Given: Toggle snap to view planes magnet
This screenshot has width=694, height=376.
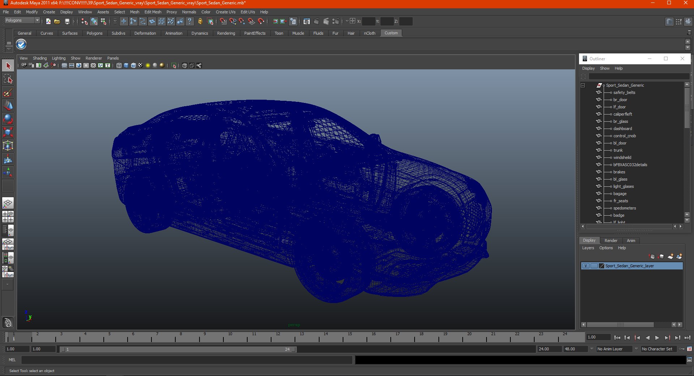Looking at the screenshot, I should coord(252,22).
